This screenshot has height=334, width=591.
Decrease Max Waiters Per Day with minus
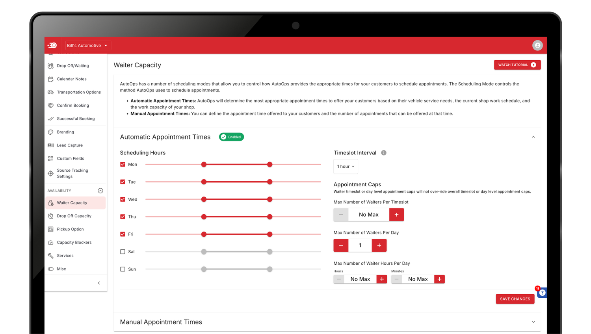click(341, 245)
